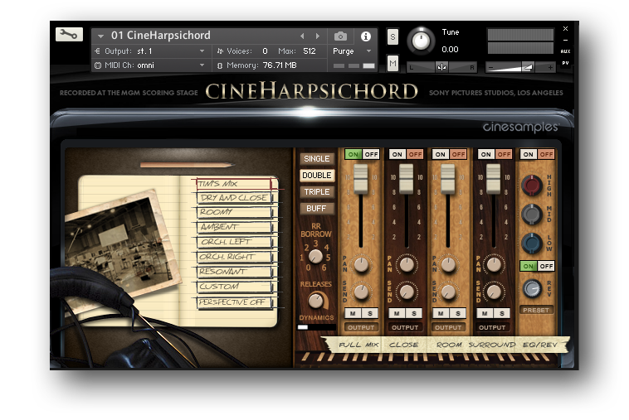Click the REV reverb amount knob

click(532, 288)
